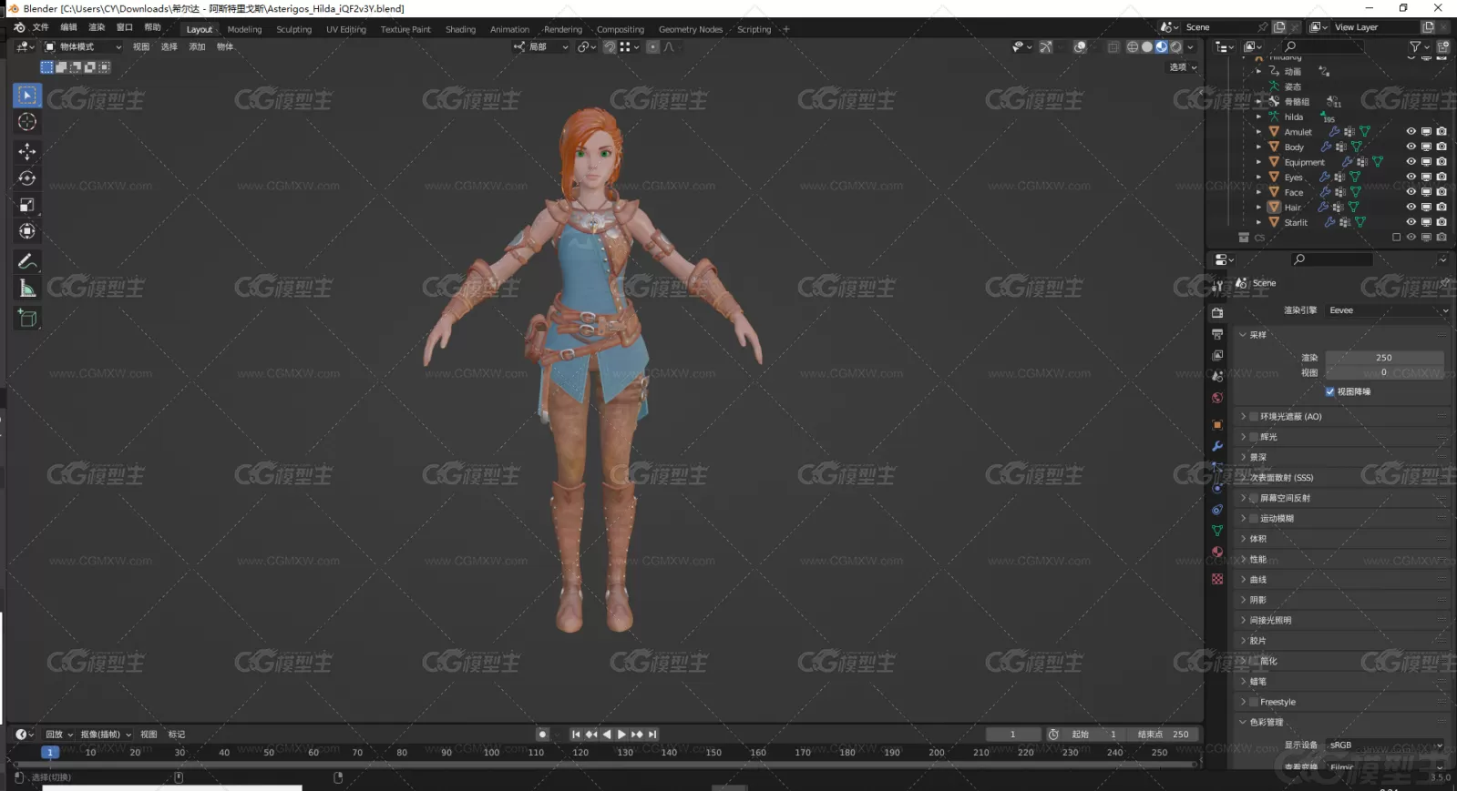Select the Move tool

(x=27, y=151)
